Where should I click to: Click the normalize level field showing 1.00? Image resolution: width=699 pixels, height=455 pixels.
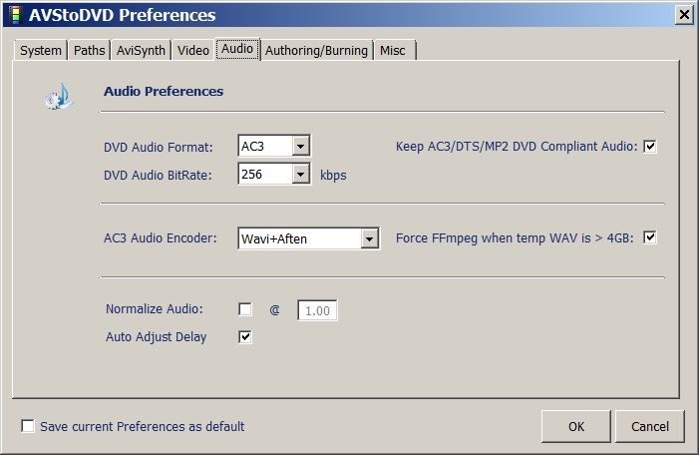click(318, 310)
